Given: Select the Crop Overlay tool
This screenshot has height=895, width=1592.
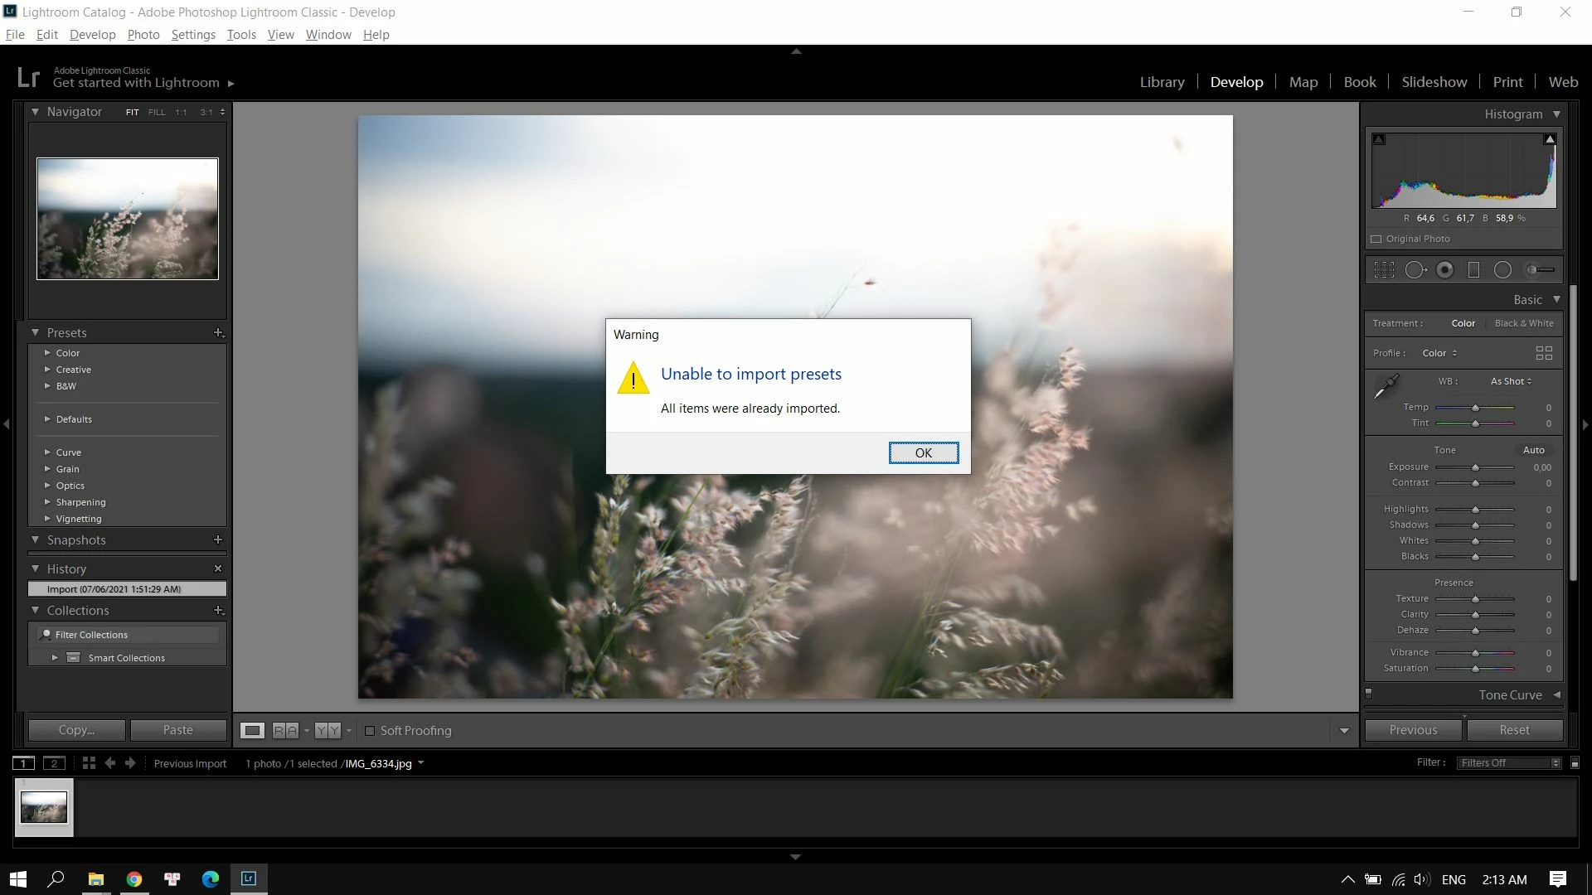Looking at the screenshot, I should click(x=1384, y=270).
